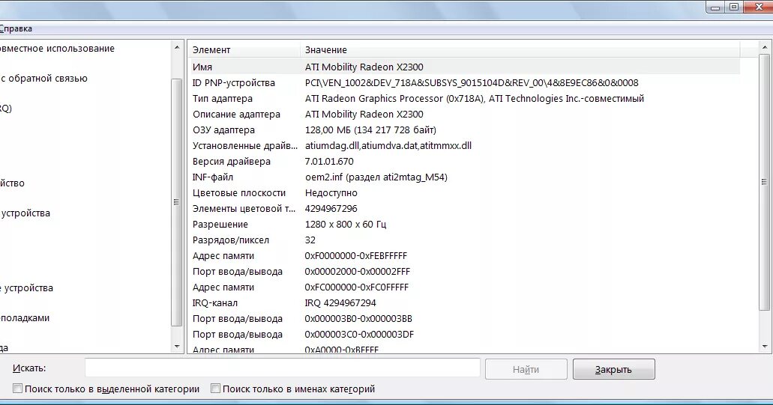Screen dimensions: 773x405
Task: Click the Элемент column header
Action: [244, 49]
